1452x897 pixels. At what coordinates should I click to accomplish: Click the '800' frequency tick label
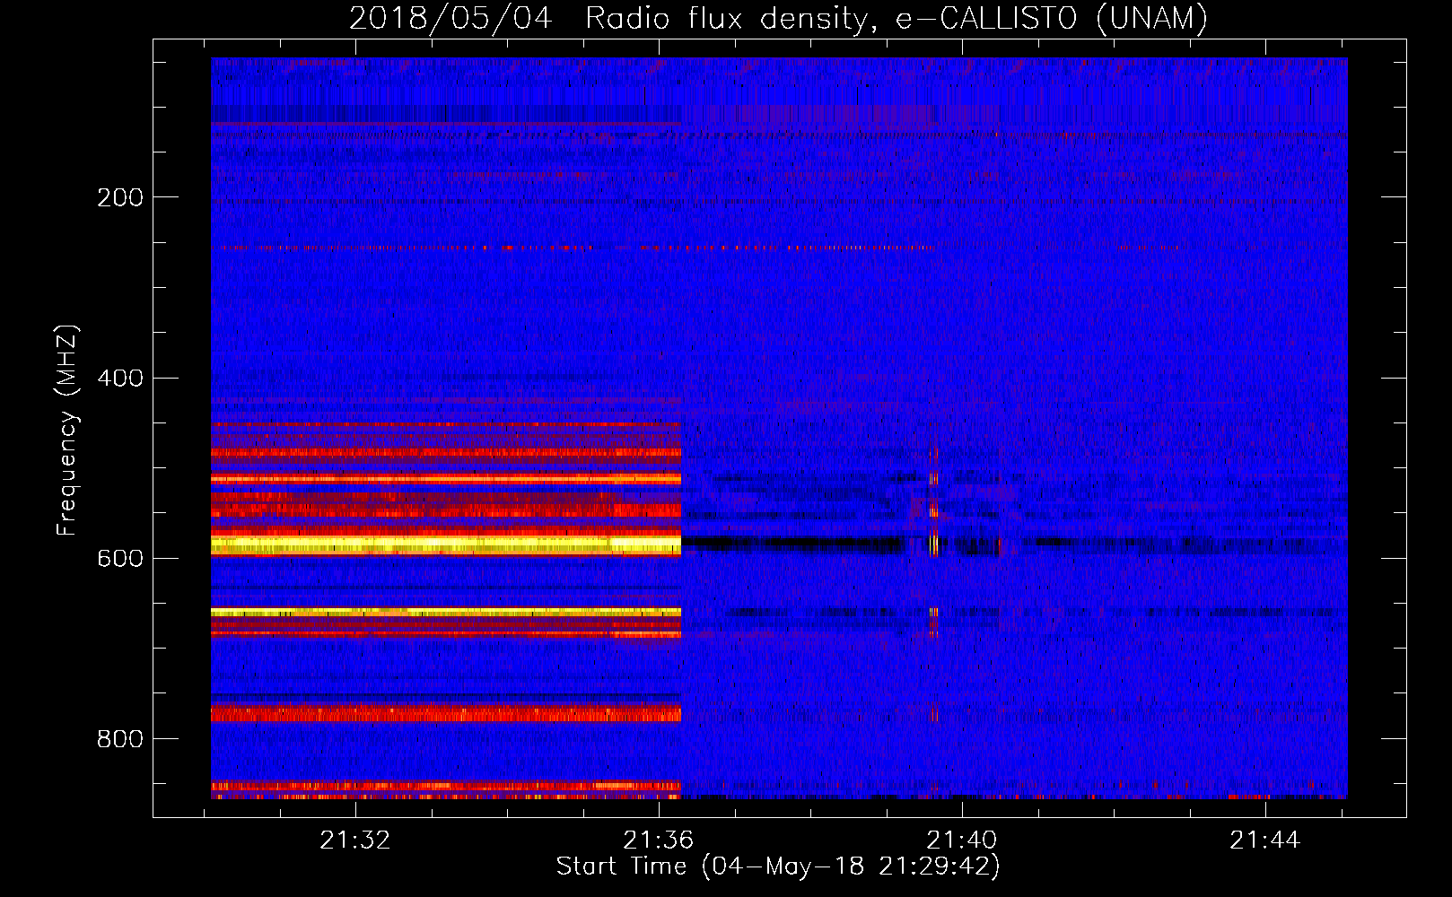point(120,739)
